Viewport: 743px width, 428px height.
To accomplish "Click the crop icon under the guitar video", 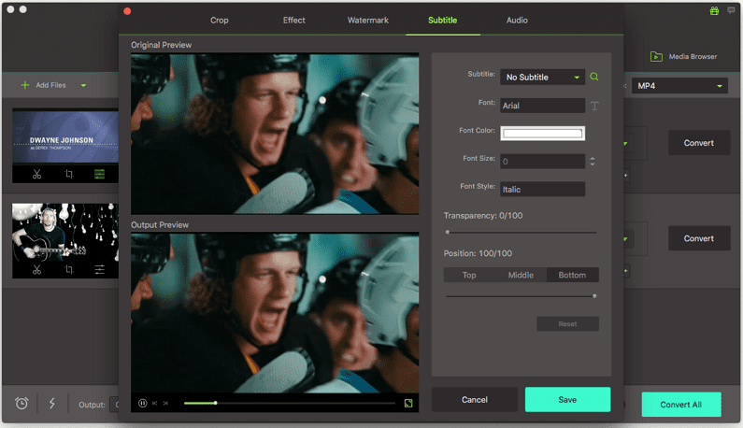I will click(x=68, y=270).
